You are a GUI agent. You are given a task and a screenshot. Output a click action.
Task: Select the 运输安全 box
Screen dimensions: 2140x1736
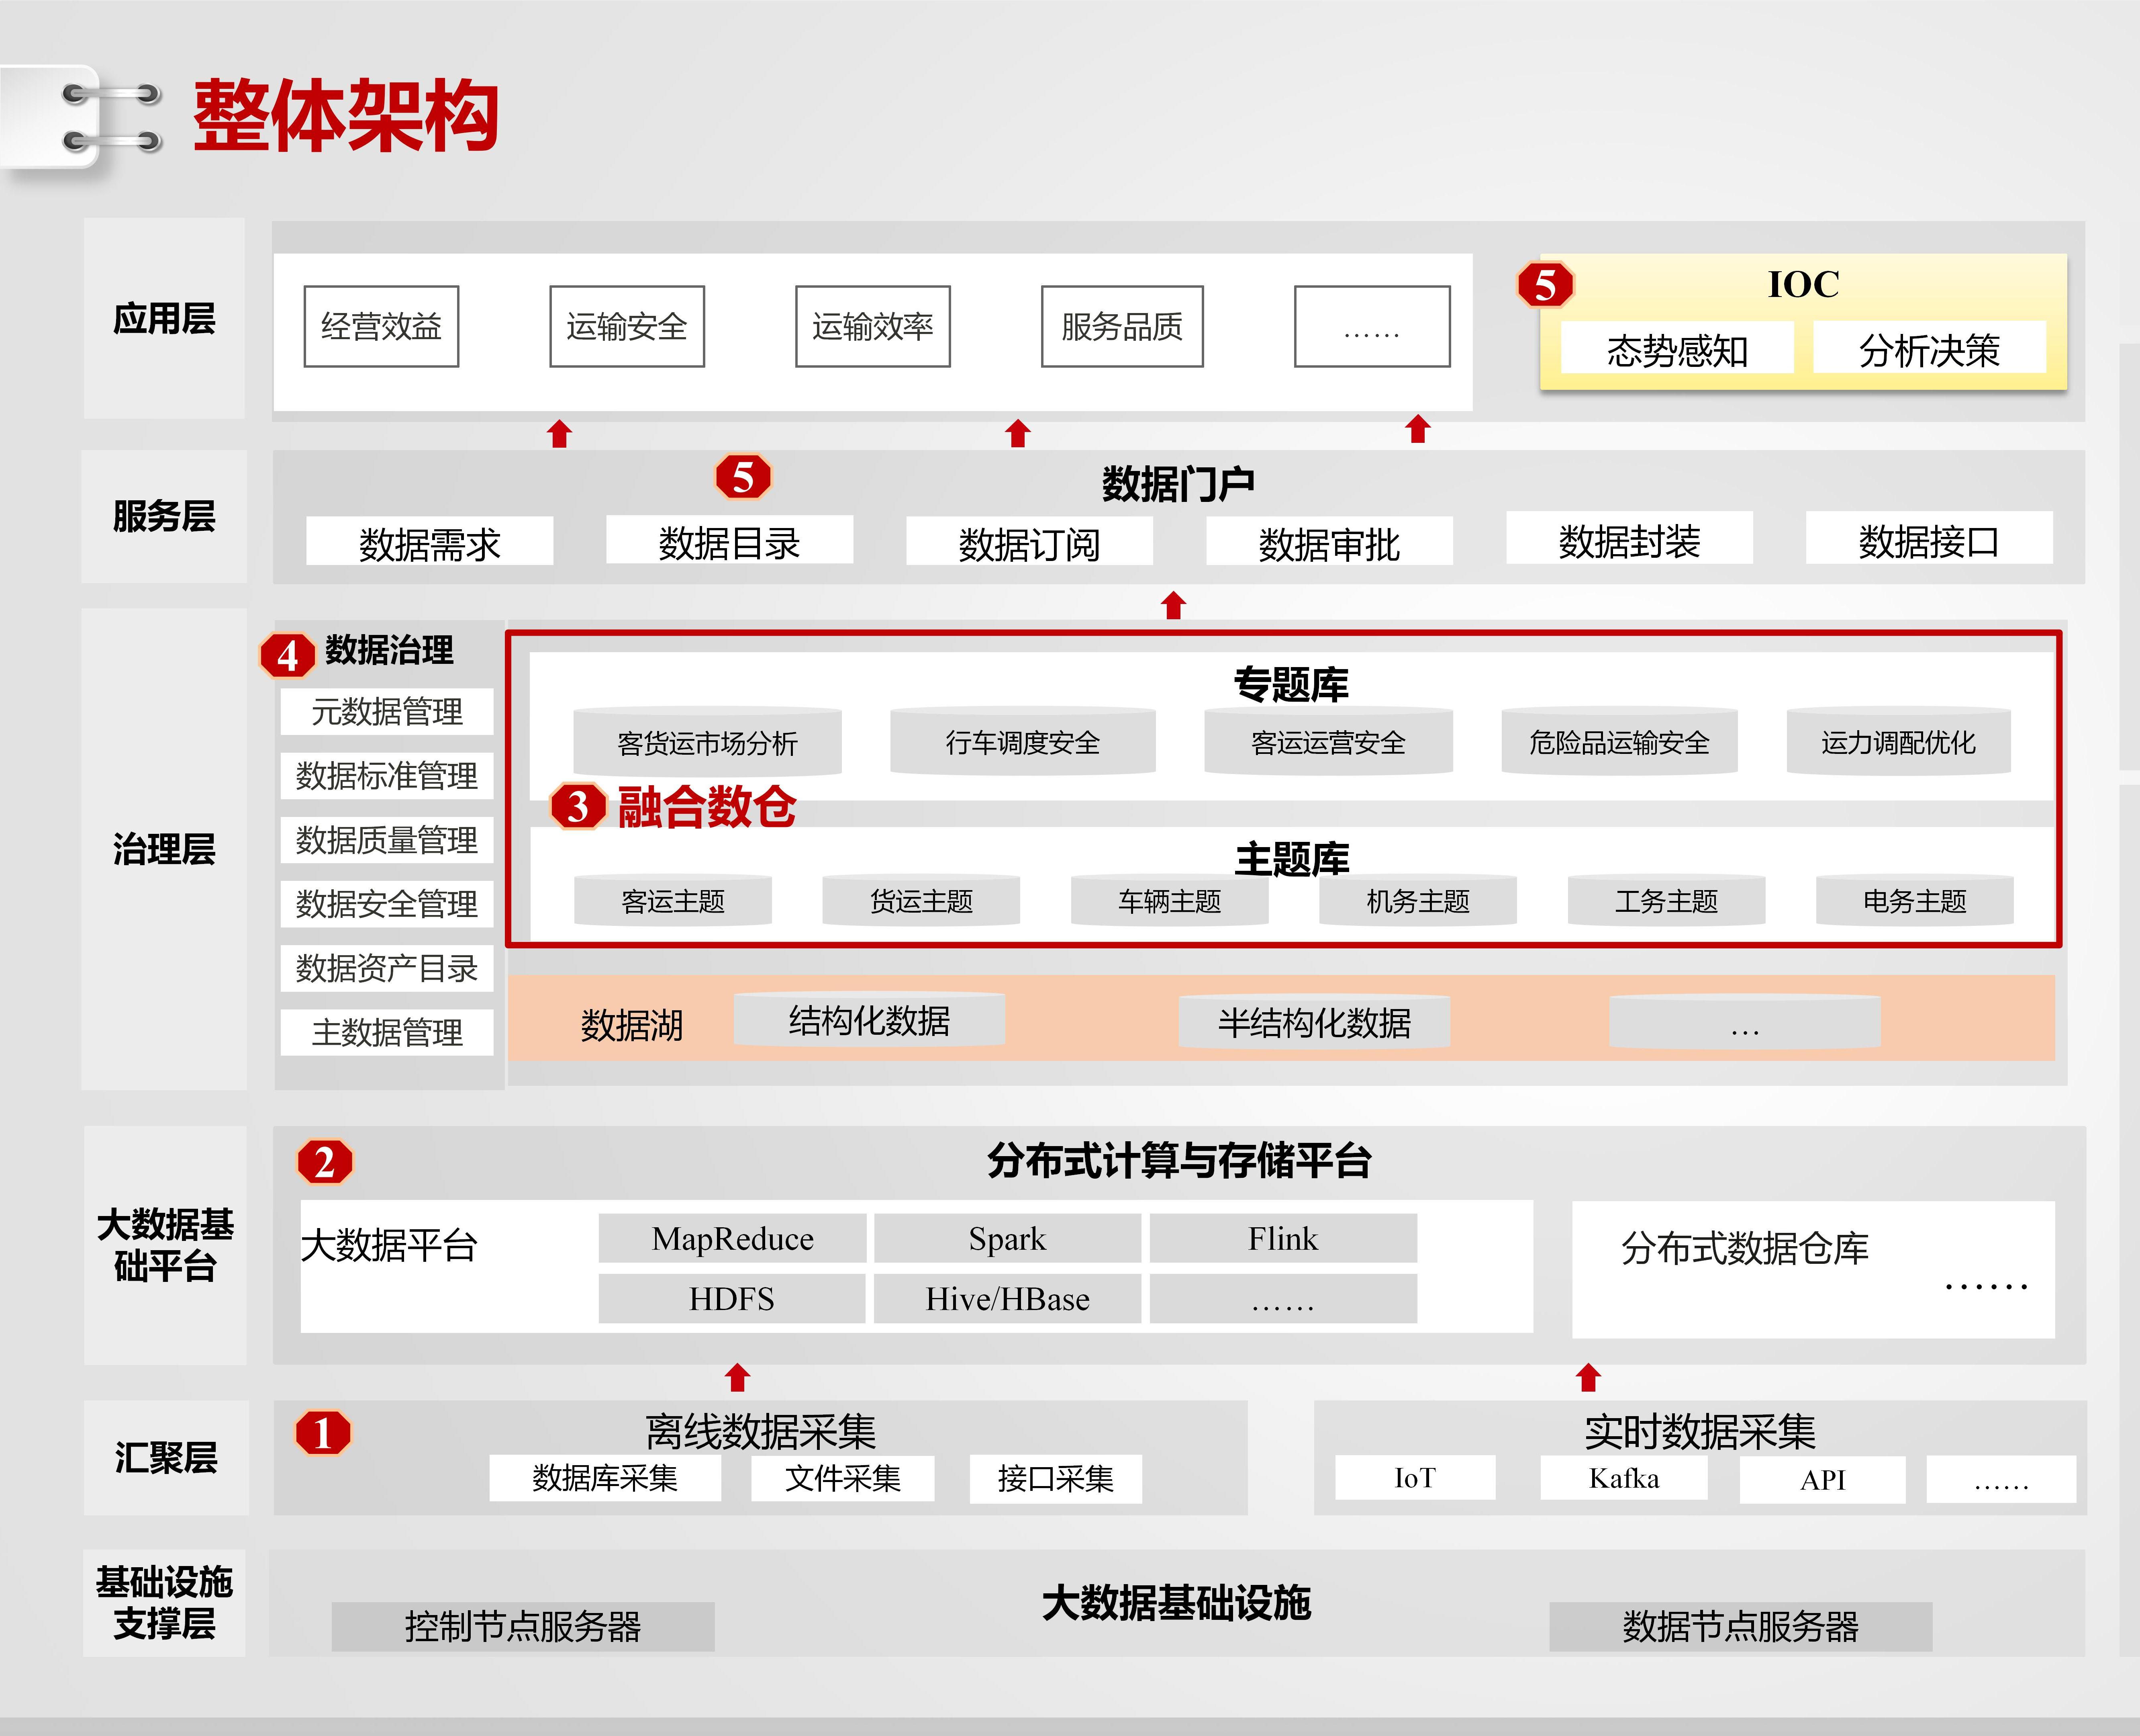click(x=627, y=327)
